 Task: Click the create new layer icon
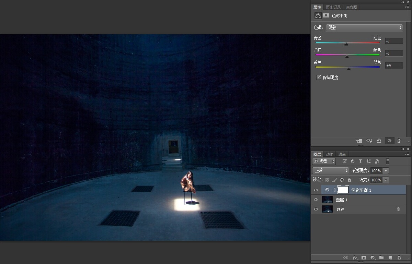[x=390, y=257]
